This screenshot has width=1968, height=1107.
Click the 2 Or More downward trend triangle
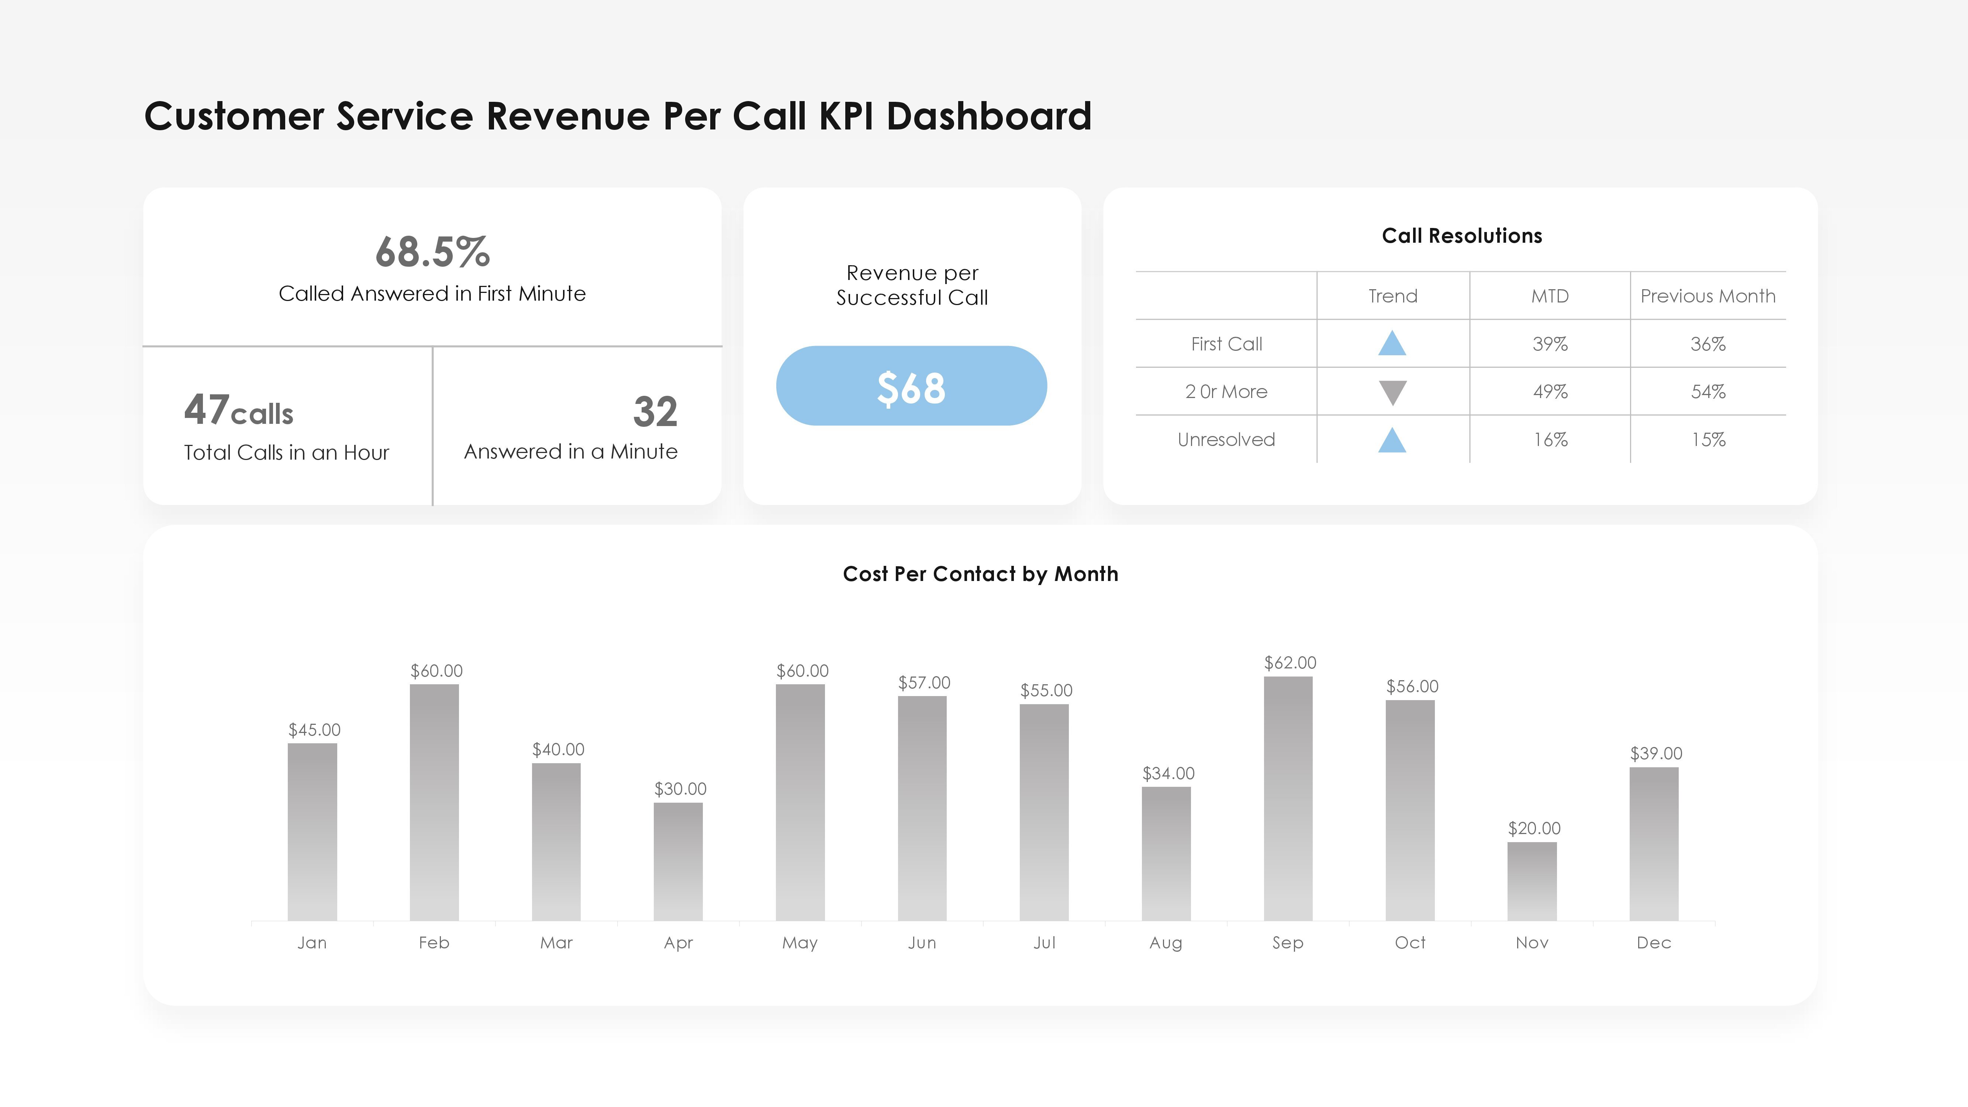coord(1392,393)
